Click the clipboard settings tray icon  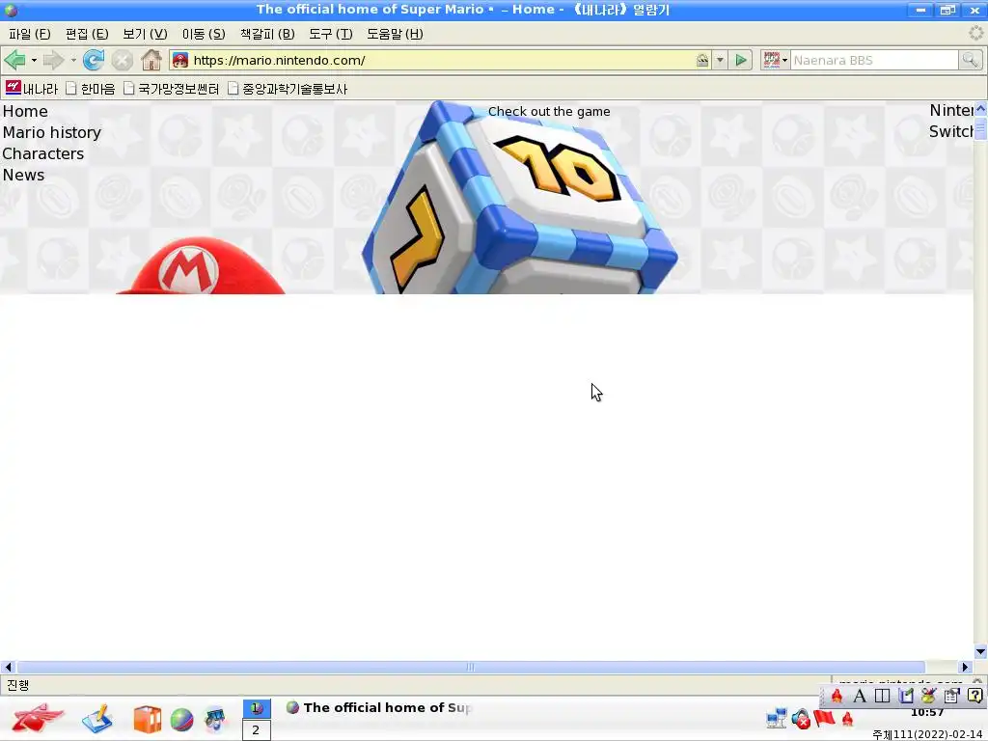click(951, 696)
